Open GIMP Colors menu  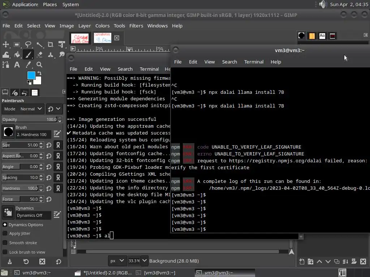[x=102, y=26]
